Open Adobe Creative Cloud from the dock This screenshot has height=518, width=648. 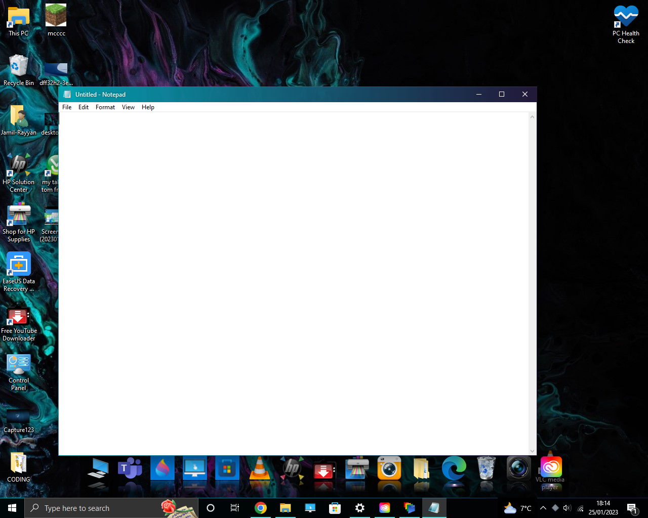click(x=551, y=467)
